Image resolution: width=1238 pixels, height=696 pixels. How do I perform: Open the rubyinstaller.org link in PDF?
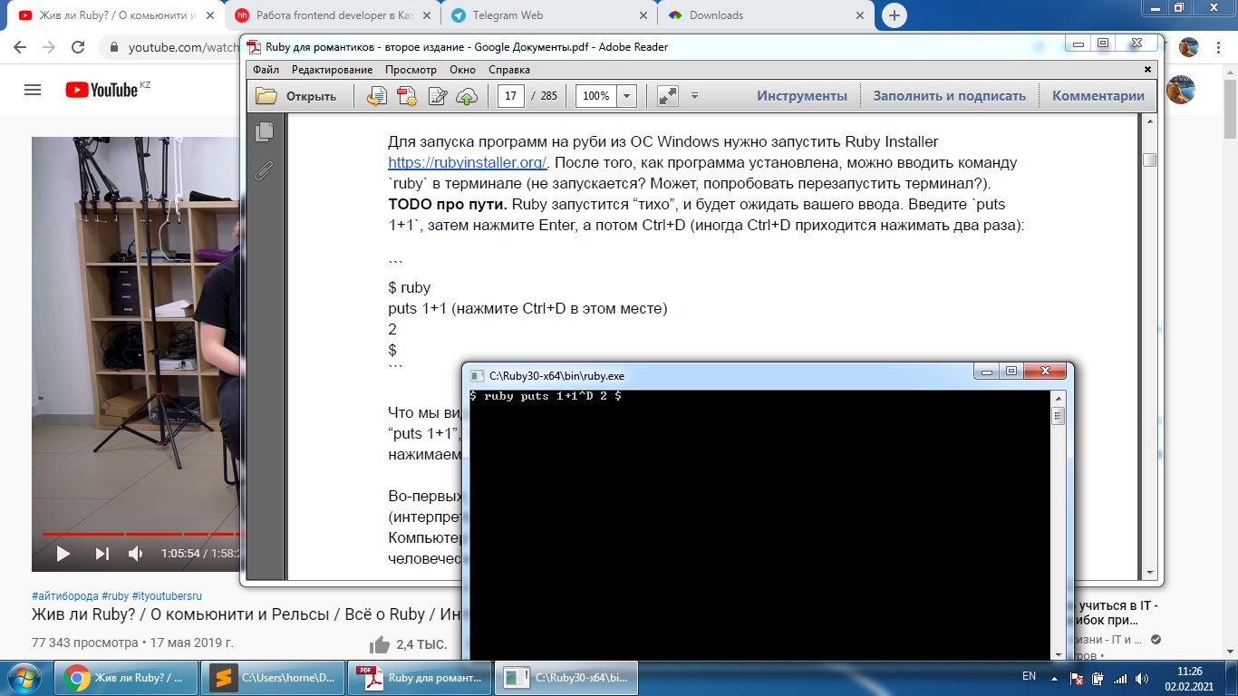(468, 163)
